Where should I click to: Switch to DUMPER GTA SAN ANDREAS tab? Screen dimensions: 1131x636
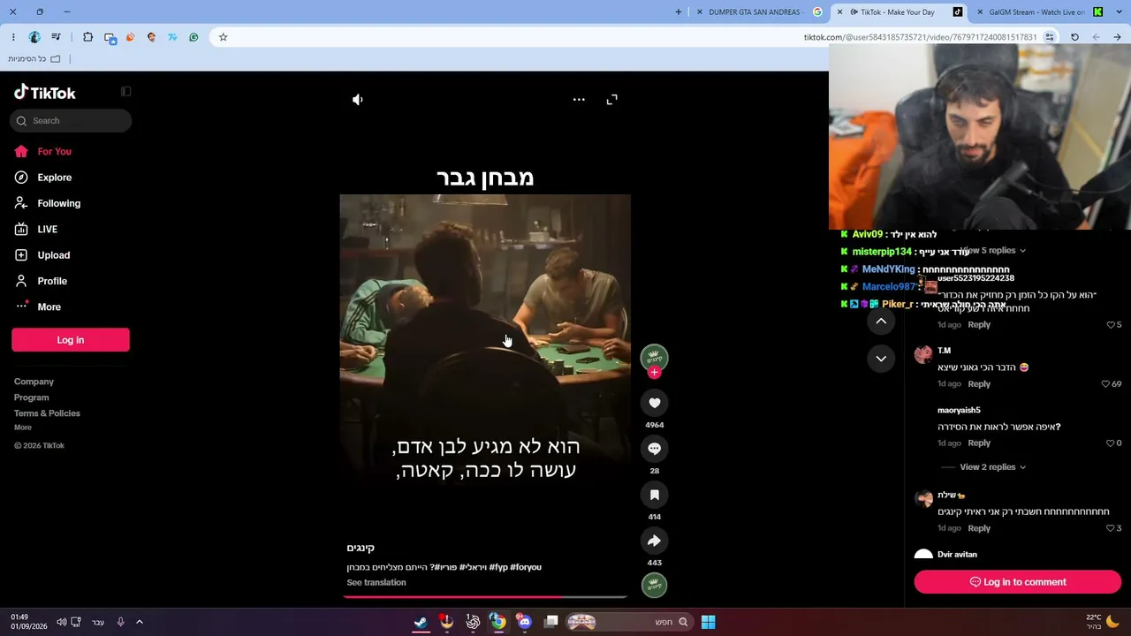coord(758,12)
